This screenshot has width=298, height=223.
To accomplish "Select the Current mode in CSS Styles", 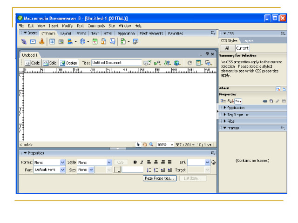I will click(x=242, y=48).
